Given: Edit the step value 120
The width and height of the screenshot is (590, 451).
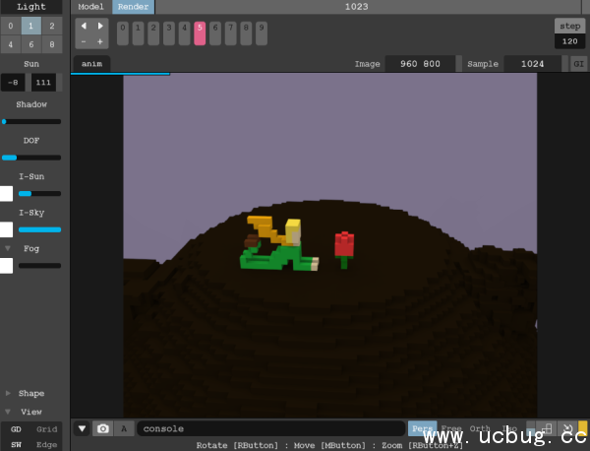Looking at the screenshot, I should (x=570, y=41).
